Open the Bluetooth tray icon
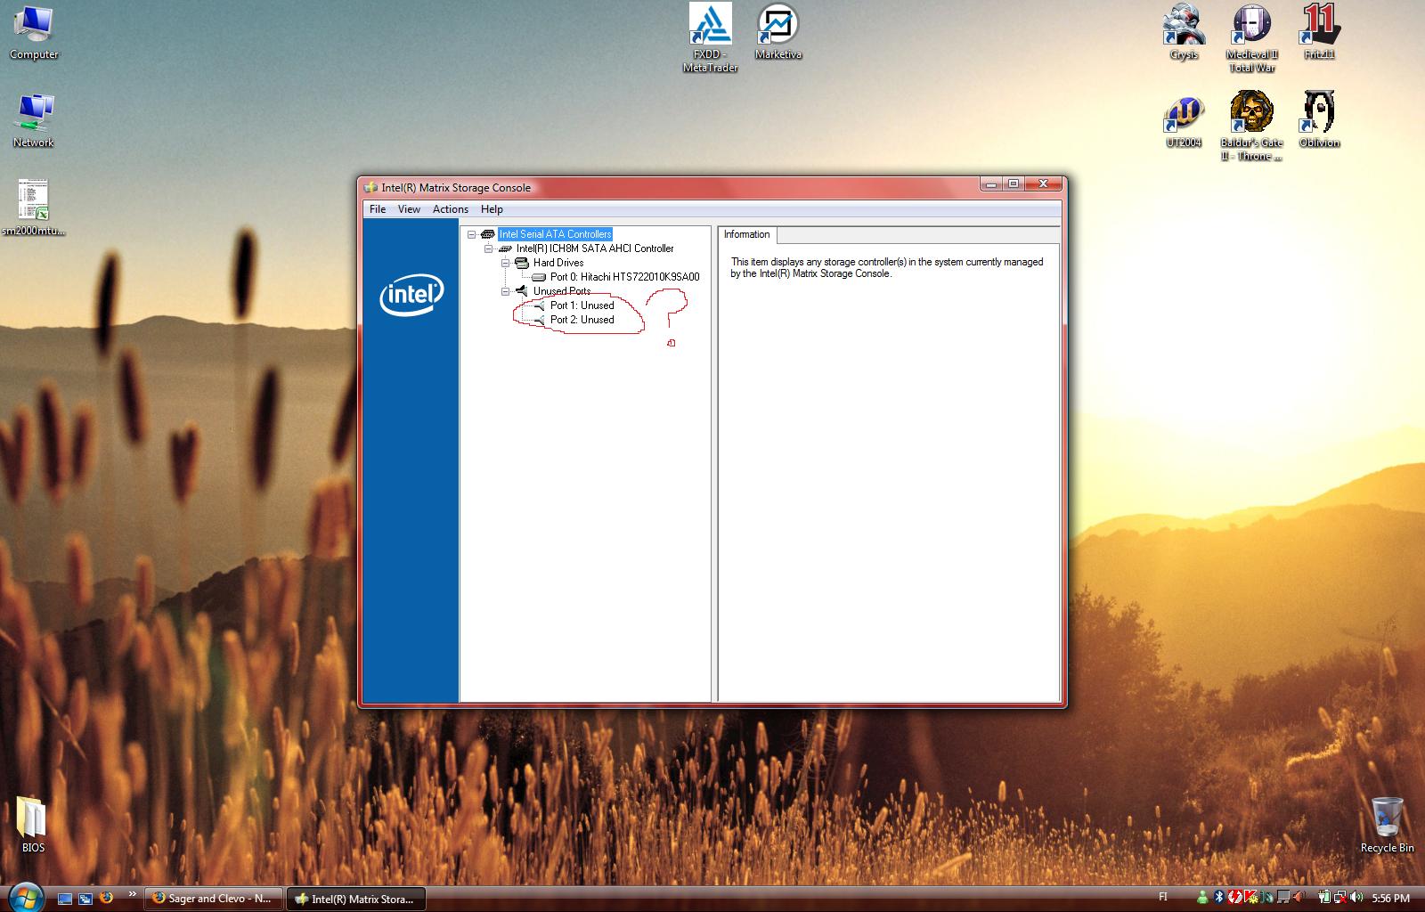This screenshot has height=912, width=1425. [1219, 898]
